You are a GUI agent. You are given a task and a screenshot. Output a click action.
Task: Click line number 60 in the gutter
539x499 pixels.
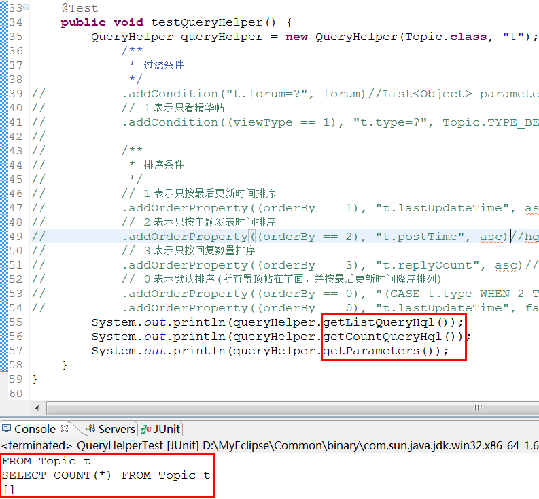(x=16, y=393)
